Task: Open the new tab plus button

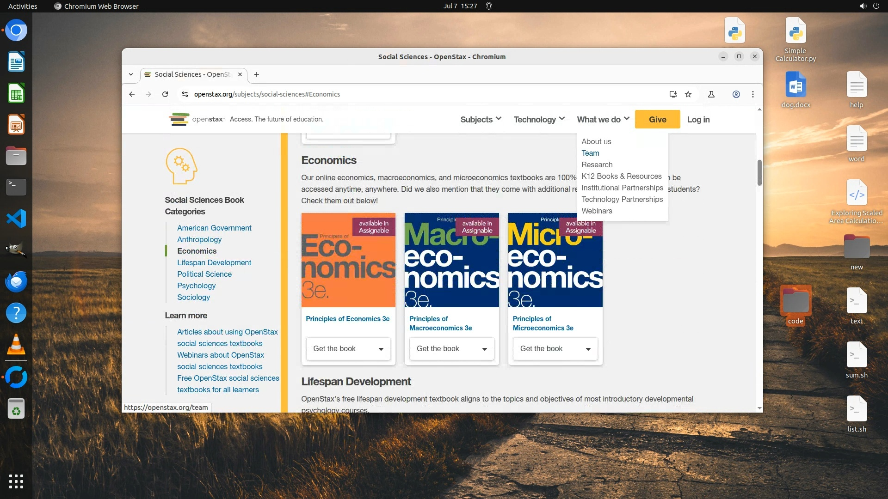Action: point(257,74)
